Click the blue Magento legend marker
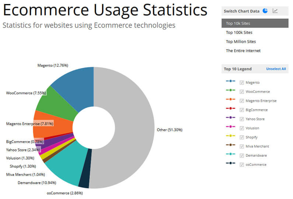The image size is (293, 199). (x=230, y=81)
